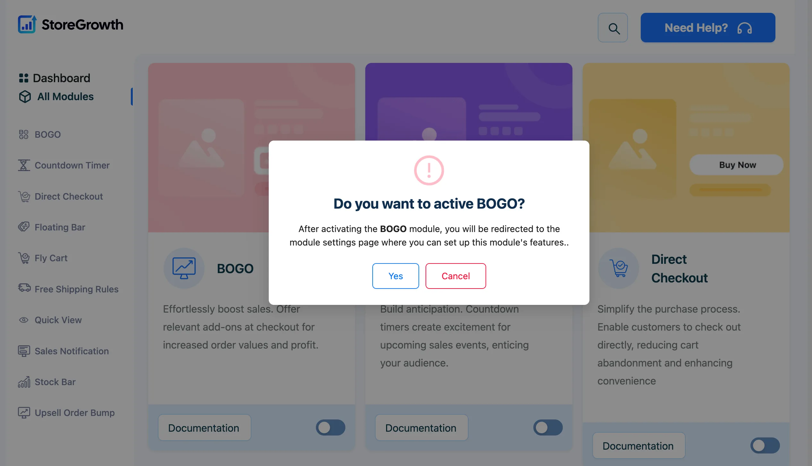Click the StoreGrowth logo icon
This screenshot has height=466, width=812.
(x=27, y=24)
